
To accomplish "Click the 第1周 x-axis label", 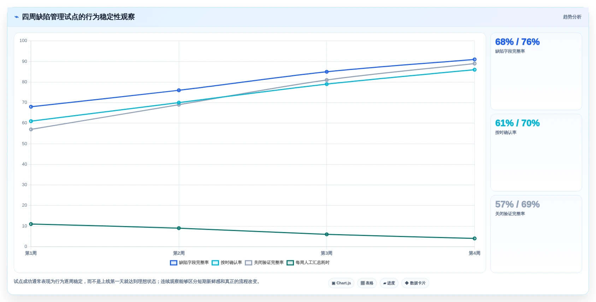I will pyautogui.click(x=31, y=253).
